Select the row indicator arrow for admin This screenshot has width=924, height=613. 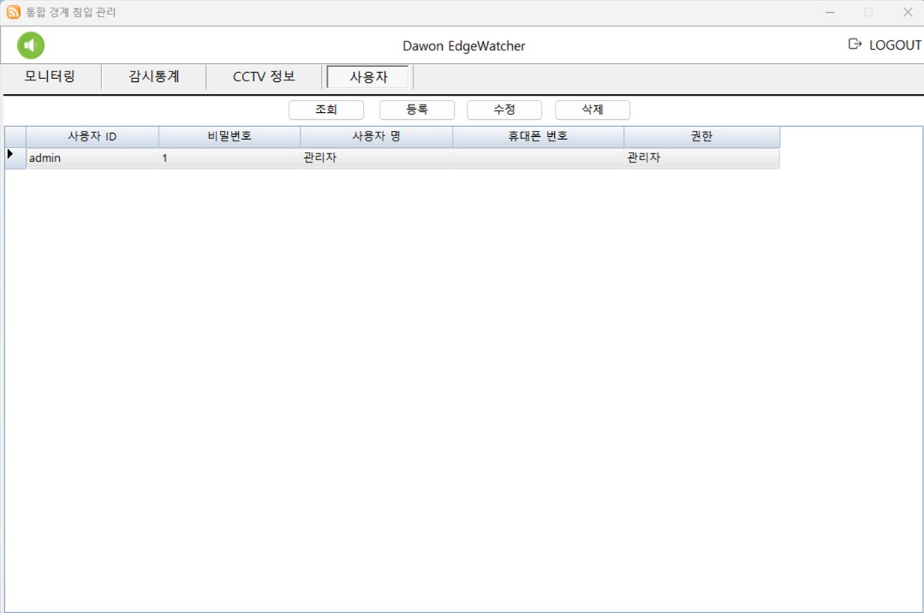11,155
